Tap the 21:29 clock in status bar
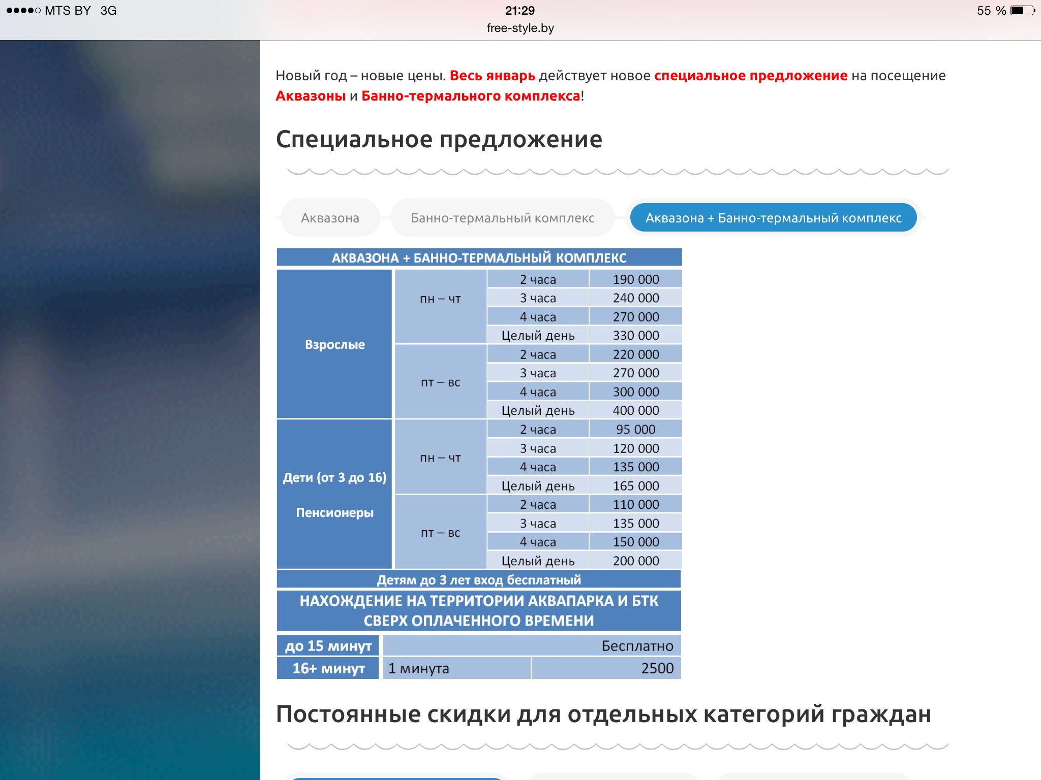The width and height of the screenshot is (1041, 780). tap(520, 11)
